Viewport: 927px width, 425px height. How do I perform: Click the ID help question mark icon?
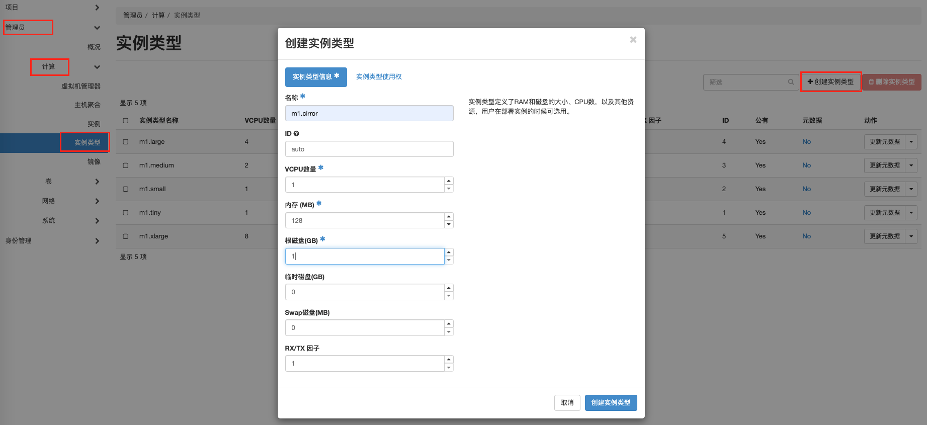pyautogui.click(x=296, y=134)
